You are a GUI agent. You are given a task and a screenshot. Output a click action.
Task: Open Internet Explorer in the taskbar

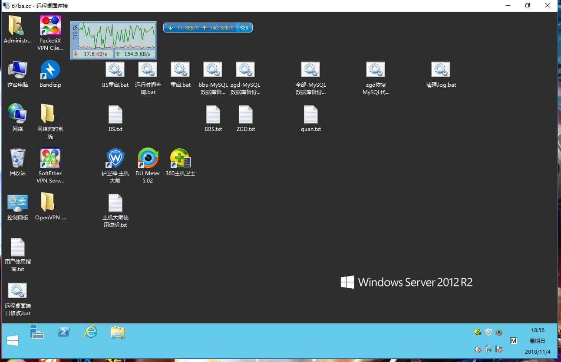click(x=91, y=332)
